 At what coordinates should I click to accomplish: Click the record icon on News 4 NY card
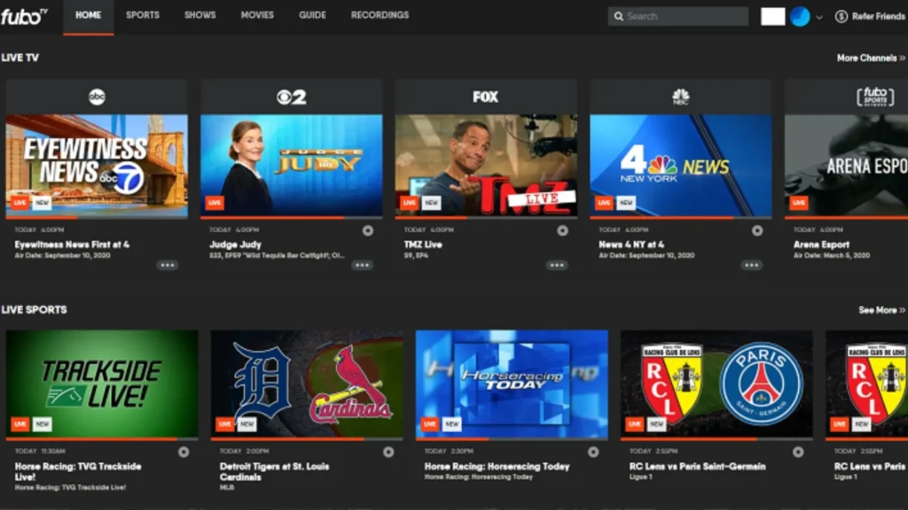point(756,229)
